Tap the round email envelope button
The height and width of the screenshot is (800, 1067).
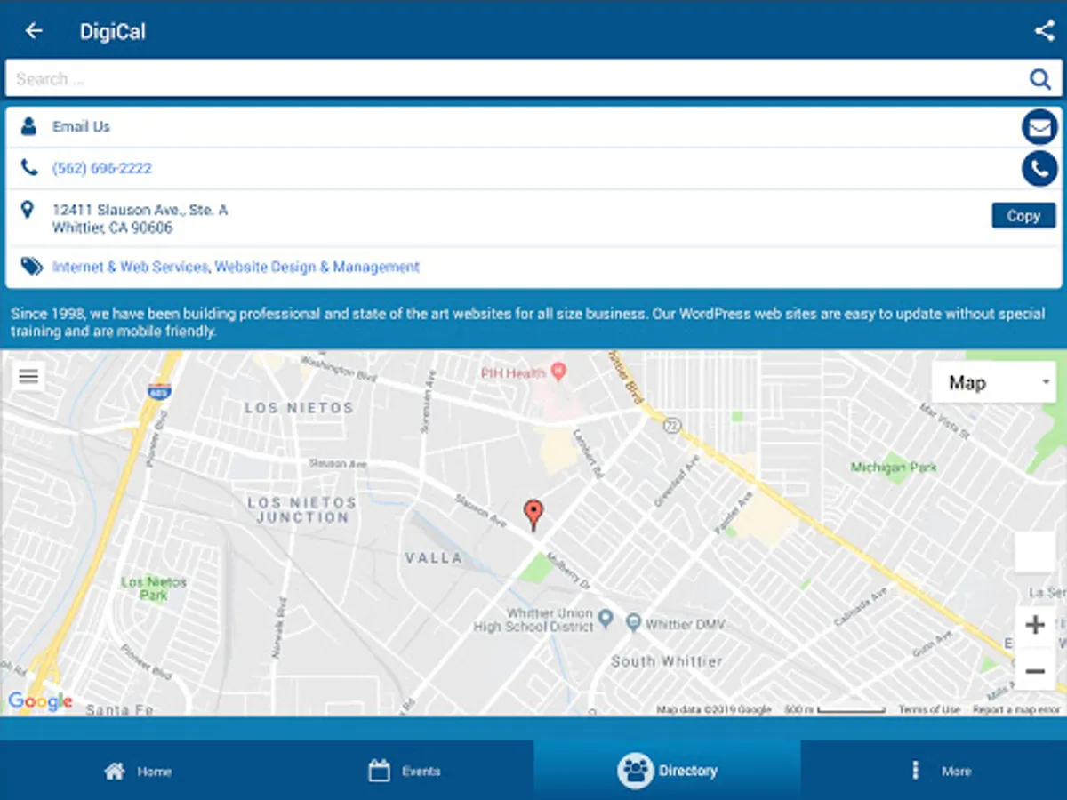1039,127
